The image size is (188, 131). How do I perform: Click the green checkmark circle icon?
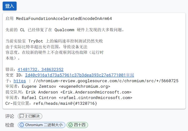point(70,125)
